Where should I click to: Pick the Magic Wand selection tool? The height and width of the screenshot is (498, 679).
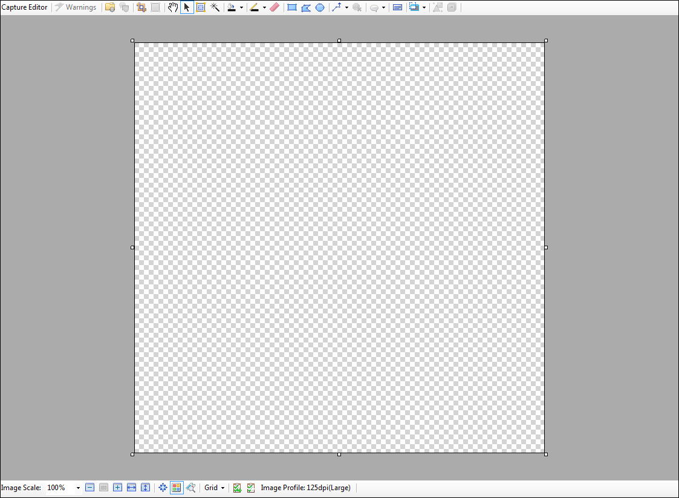pos(215,7)
